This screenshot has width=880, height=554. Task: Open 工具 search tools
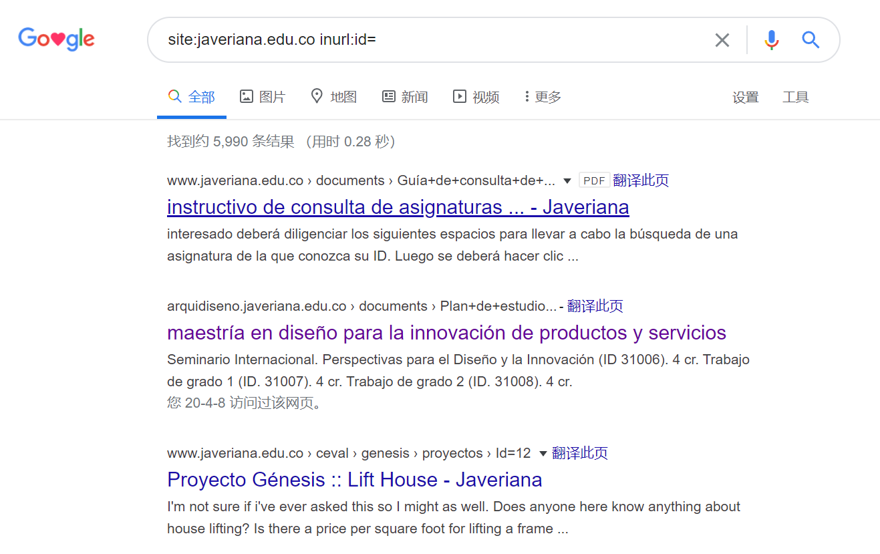coord(796,98)
